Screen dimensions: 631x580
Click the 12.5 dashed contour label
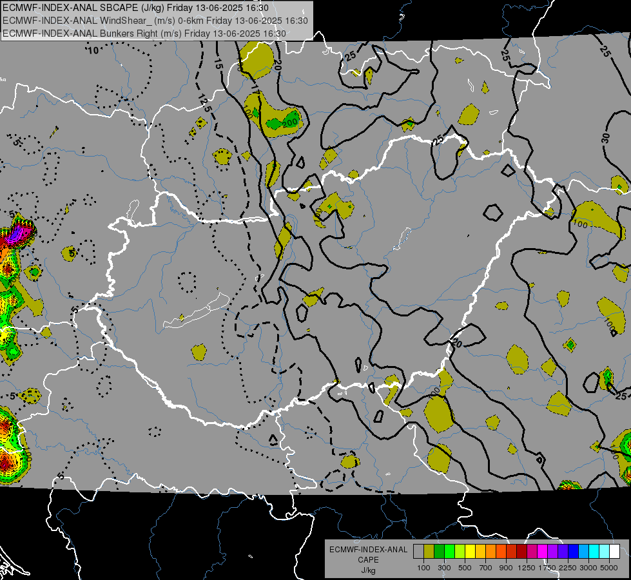pos(204,103)
